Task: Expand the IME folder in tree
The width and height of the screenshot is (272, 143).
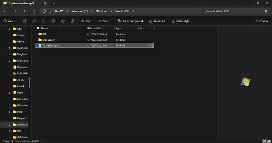Action: (9, 131)
